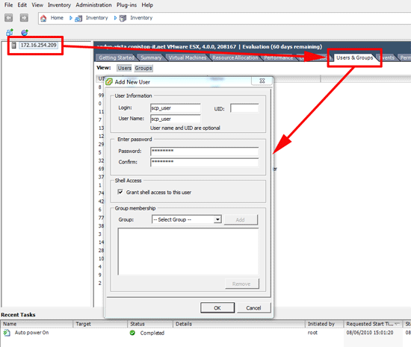The height and width of the screenshot is (347, 411).
Task: Sort by Requested Start Time column arrow
Action: click(x=397, y=324)
